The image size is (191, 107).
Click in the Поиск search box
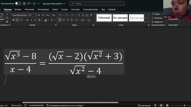pos(97,4)
